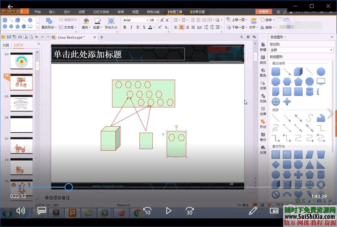
Task: Select the smiley face shape from recent shapes
Action: [276, 101]
